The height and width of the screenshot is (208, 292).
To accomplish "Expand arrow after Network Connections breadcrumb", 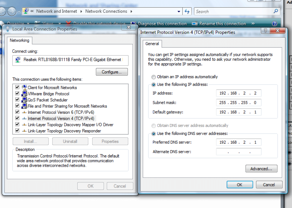I will [x=131, y=11].
